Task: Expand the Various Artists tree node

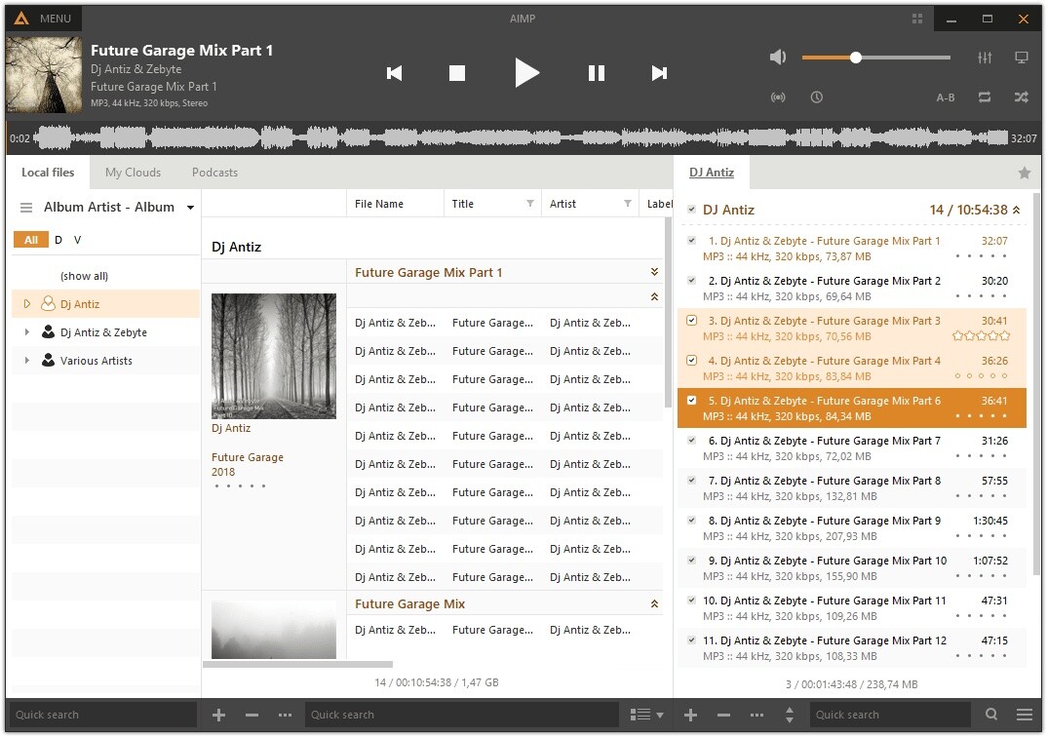Action: click(26, 361)
